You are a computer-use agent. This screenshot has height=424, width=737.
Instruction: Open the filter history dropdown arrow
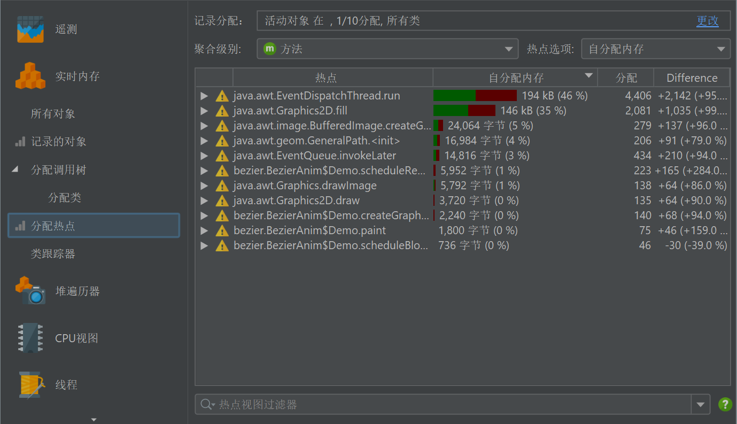coord(701,405)
